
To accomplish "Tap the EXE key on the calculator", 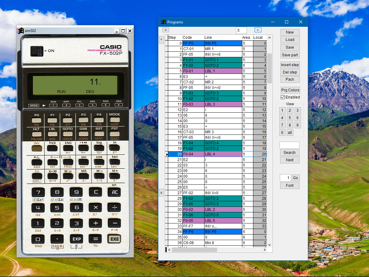I will (114, 239).
